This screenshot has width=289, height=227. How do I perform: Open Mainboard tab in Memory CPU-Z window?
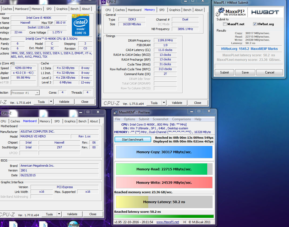(135, 10)
